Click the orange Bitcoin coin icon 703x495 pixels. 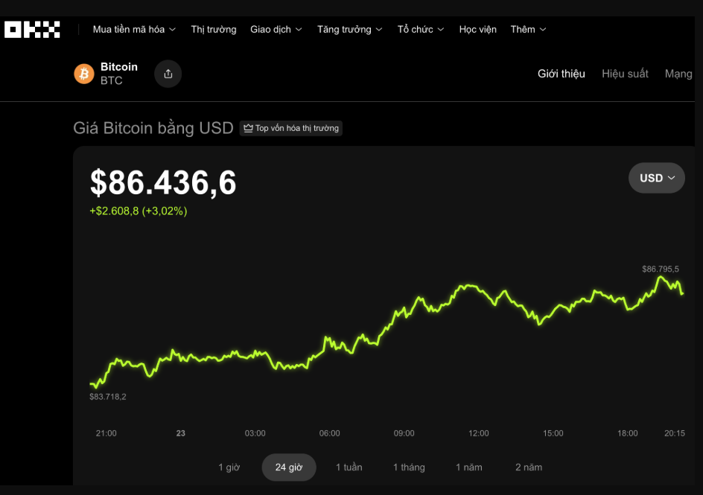(84, 74)
